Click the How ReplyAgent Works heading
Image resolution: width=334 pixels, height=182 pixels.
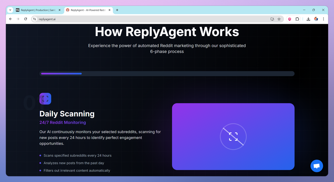point(167,32)
